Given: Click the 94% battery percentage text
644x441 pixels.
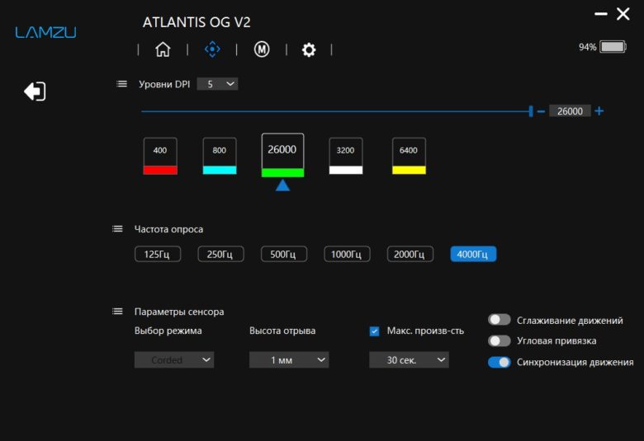Looking at the screenshot, I should point(587,47).
